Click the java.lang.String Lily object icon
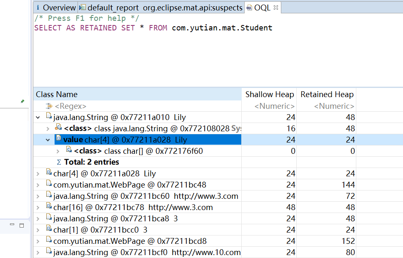Image resolution: width=403 pixels, height=258 pixels. pyautogui.click(x=49, y=117)
